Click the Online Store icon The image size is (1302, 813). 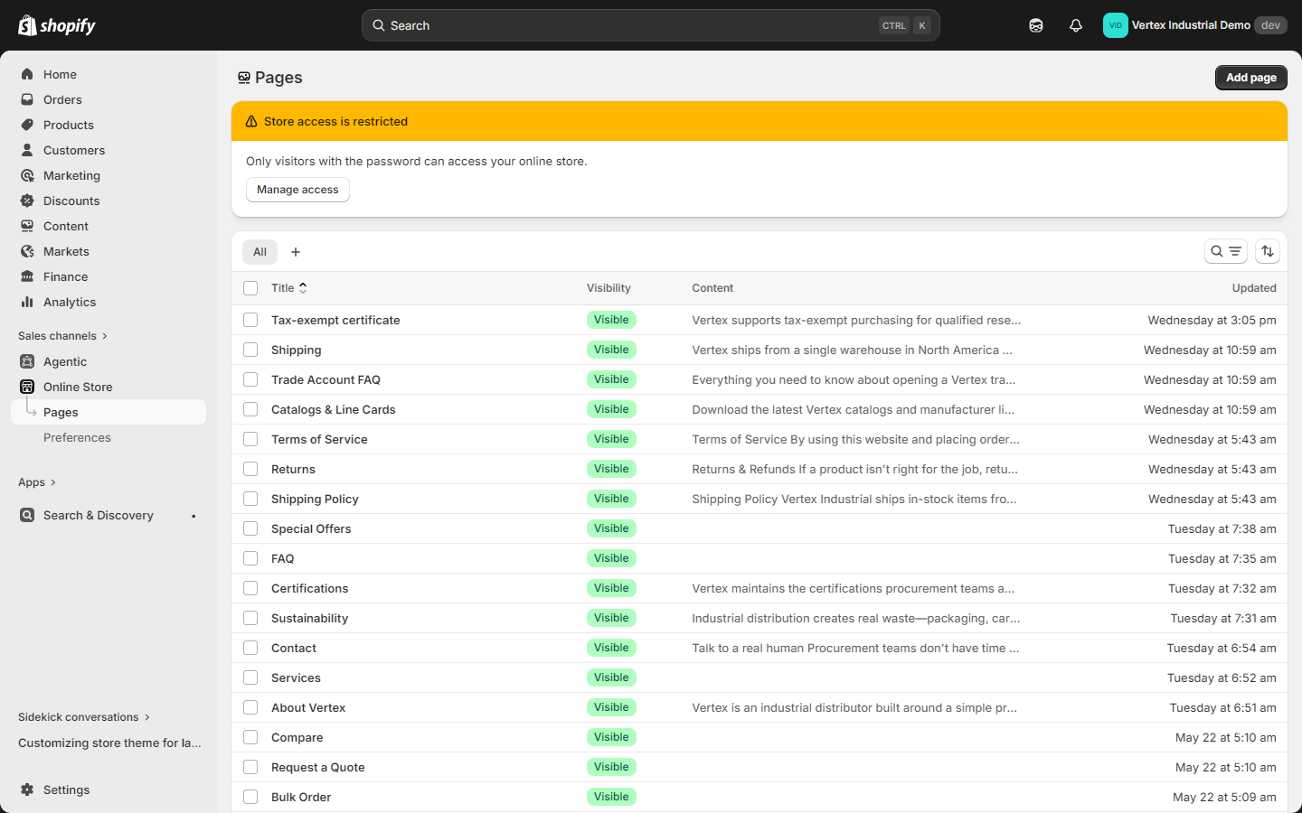27,387
